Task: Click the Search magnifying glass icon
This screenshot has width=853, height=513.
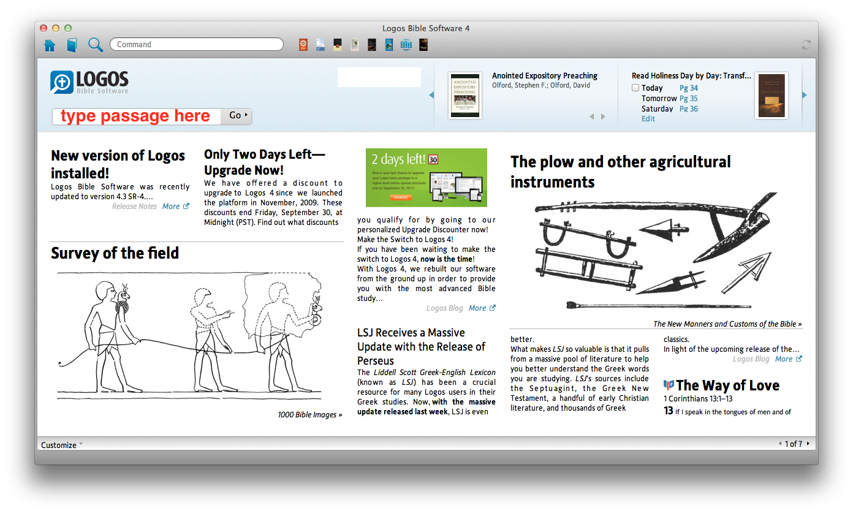Action: click(96, 45)
